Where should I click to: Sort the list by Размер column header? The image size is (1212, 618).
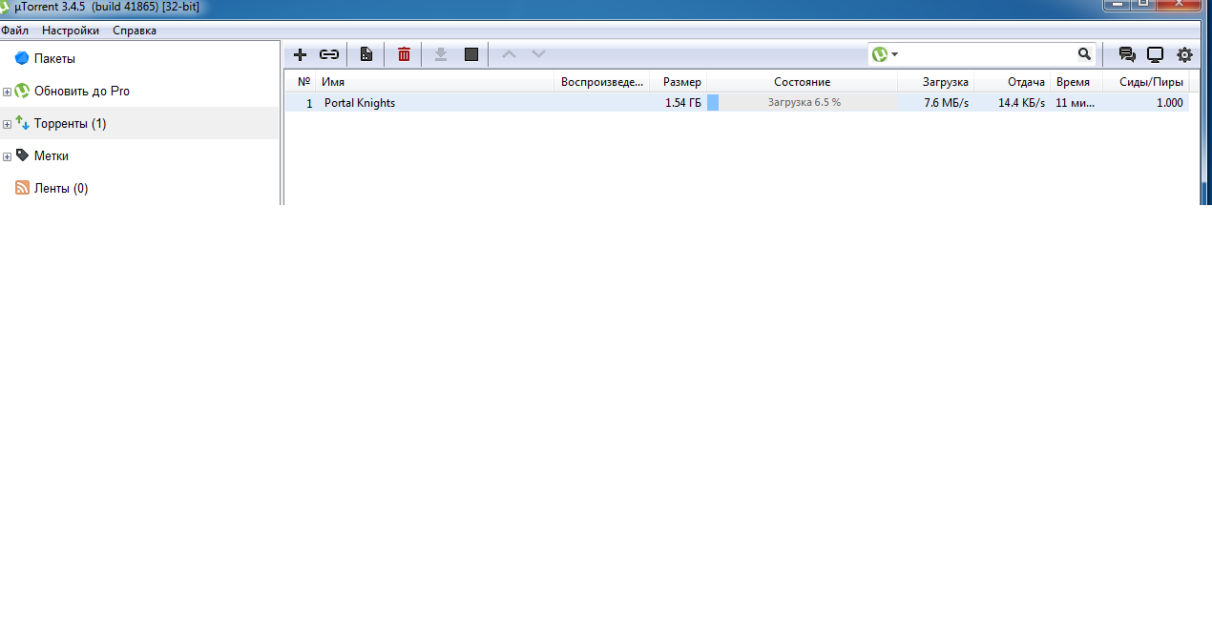[681, 82]
